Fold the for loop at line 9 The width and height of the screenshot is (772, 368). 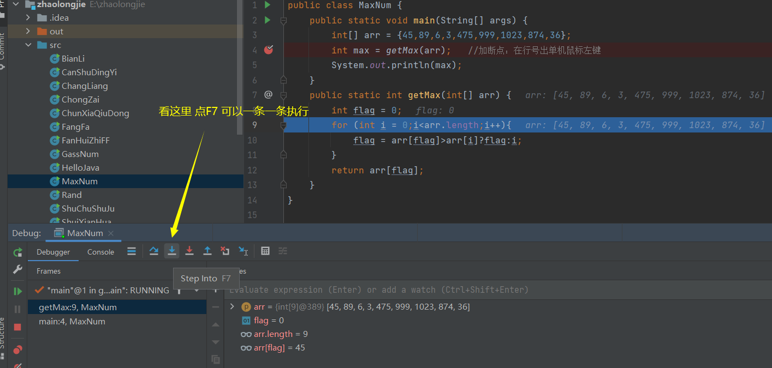point(283,125)
